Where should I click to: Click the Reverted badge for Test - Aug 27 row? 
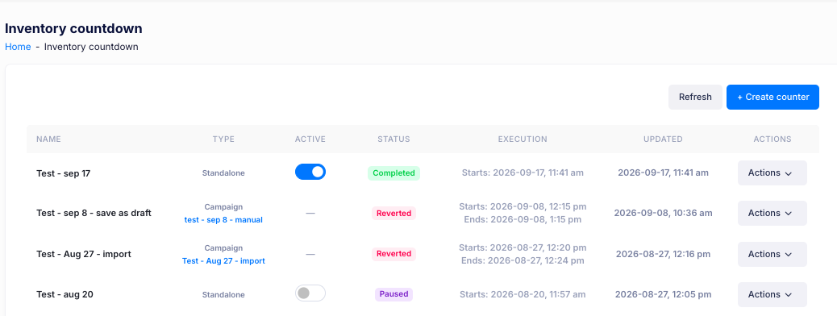tap(394, 254)
